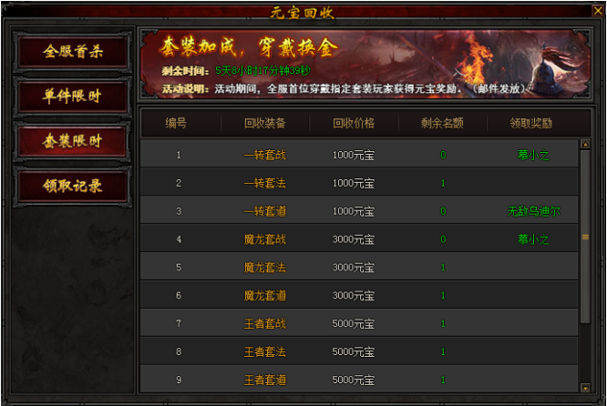Click the 回收装备 column header
The width and height of the screenshot is (607, 406).
tap(265, 123)
